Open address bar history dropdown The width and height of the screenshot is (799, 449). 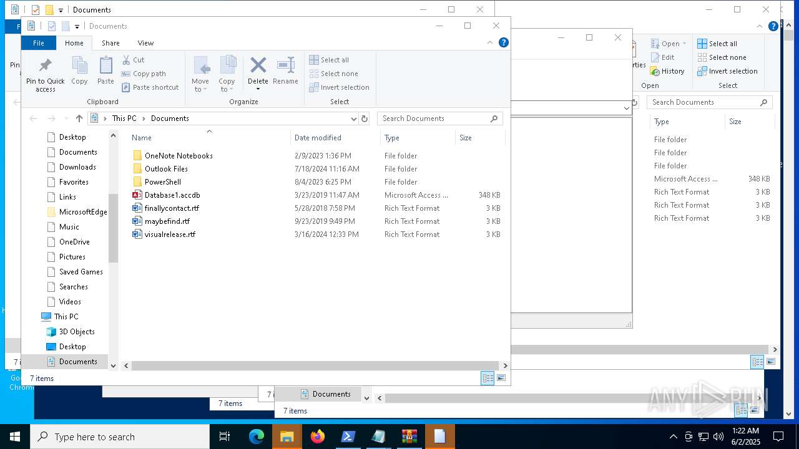(x=354, y=118)
